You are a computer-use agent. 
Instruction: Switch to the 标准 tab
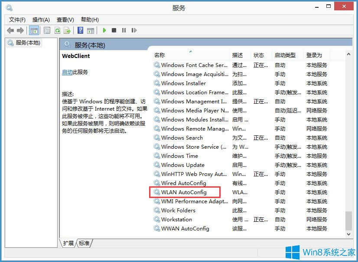pos(84,243)
